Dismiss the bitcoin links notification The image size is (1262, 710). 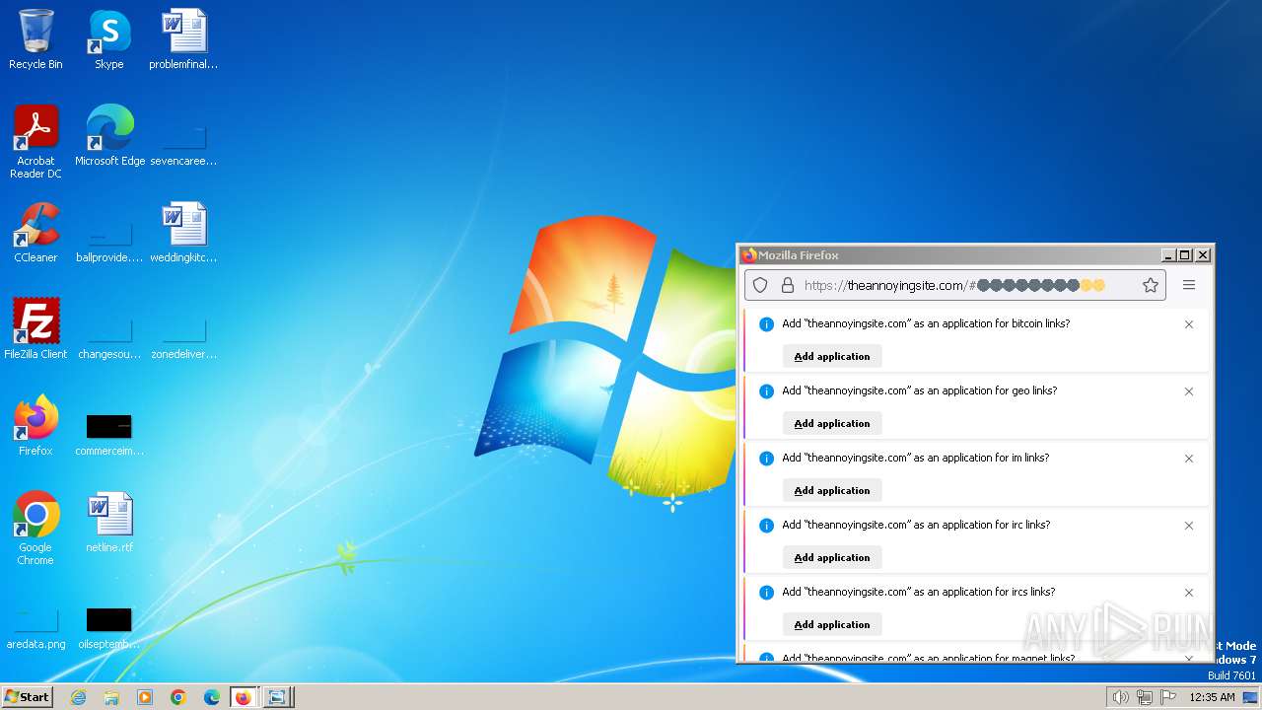pos(1189,324)
